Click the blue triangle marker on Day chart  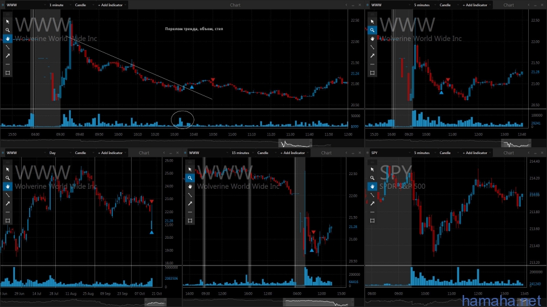point(152,232)
